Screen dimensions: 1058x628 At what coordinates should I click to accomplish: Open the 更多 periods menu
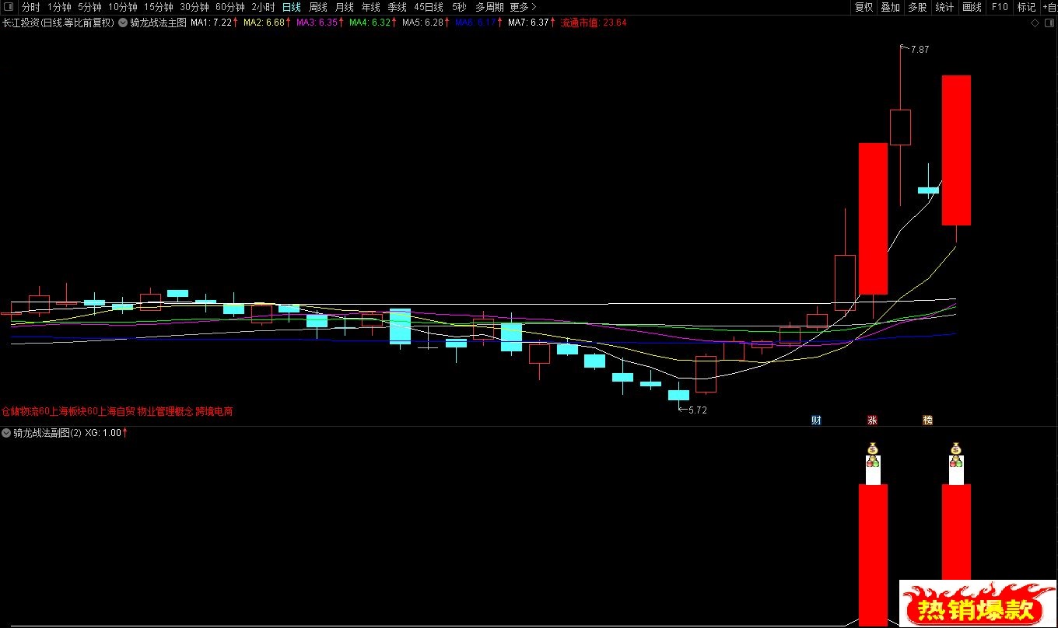click(523, 7)
